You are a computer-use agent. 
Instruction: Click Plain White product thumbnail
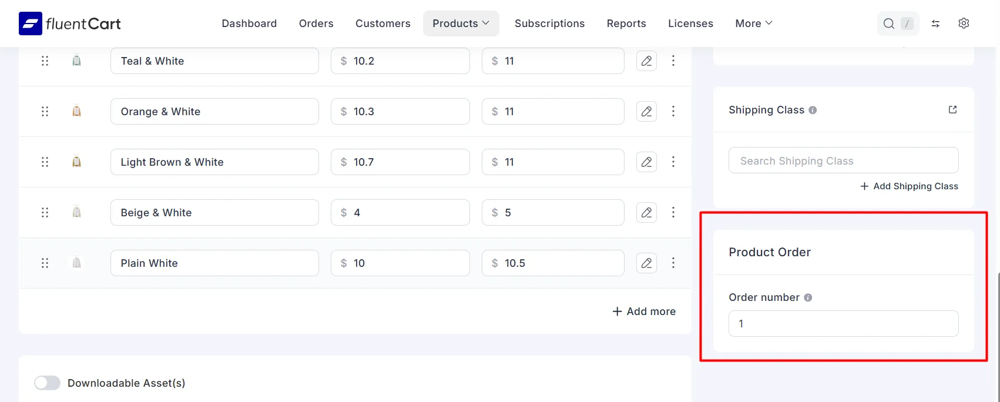(76, 263)
